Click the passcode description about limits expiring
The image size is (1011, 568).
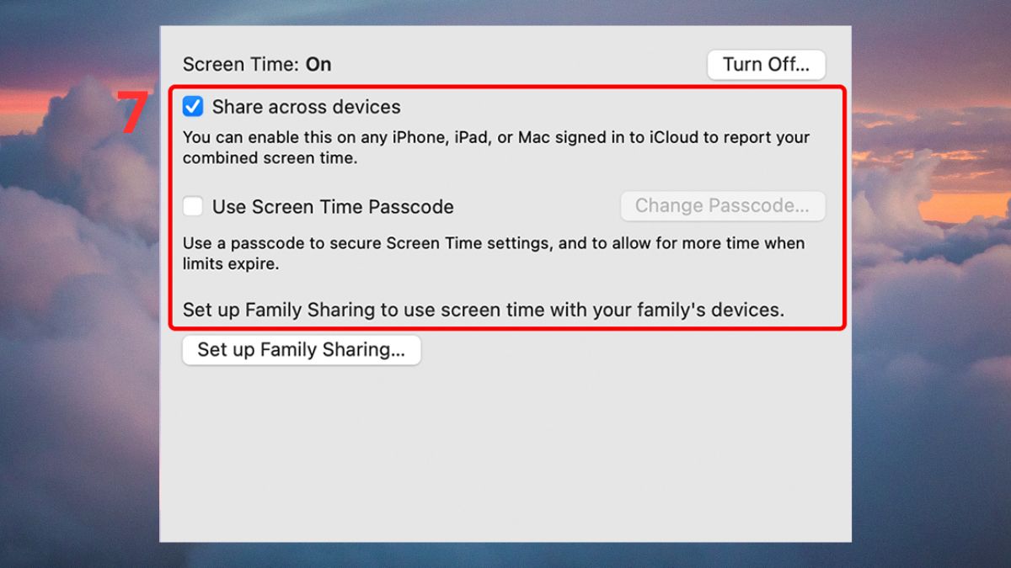pyautogui.click(x=493, y=253)
